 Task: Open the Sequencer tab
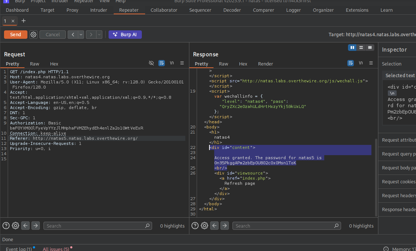click(x=200, y=10)
